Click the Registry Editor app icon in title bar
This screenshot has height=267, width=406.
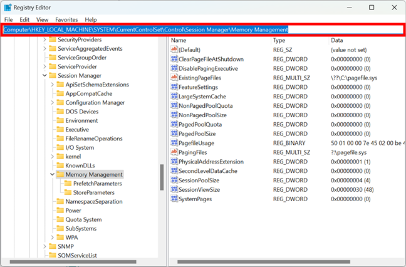pyautogui.click(x=8, y=8)
